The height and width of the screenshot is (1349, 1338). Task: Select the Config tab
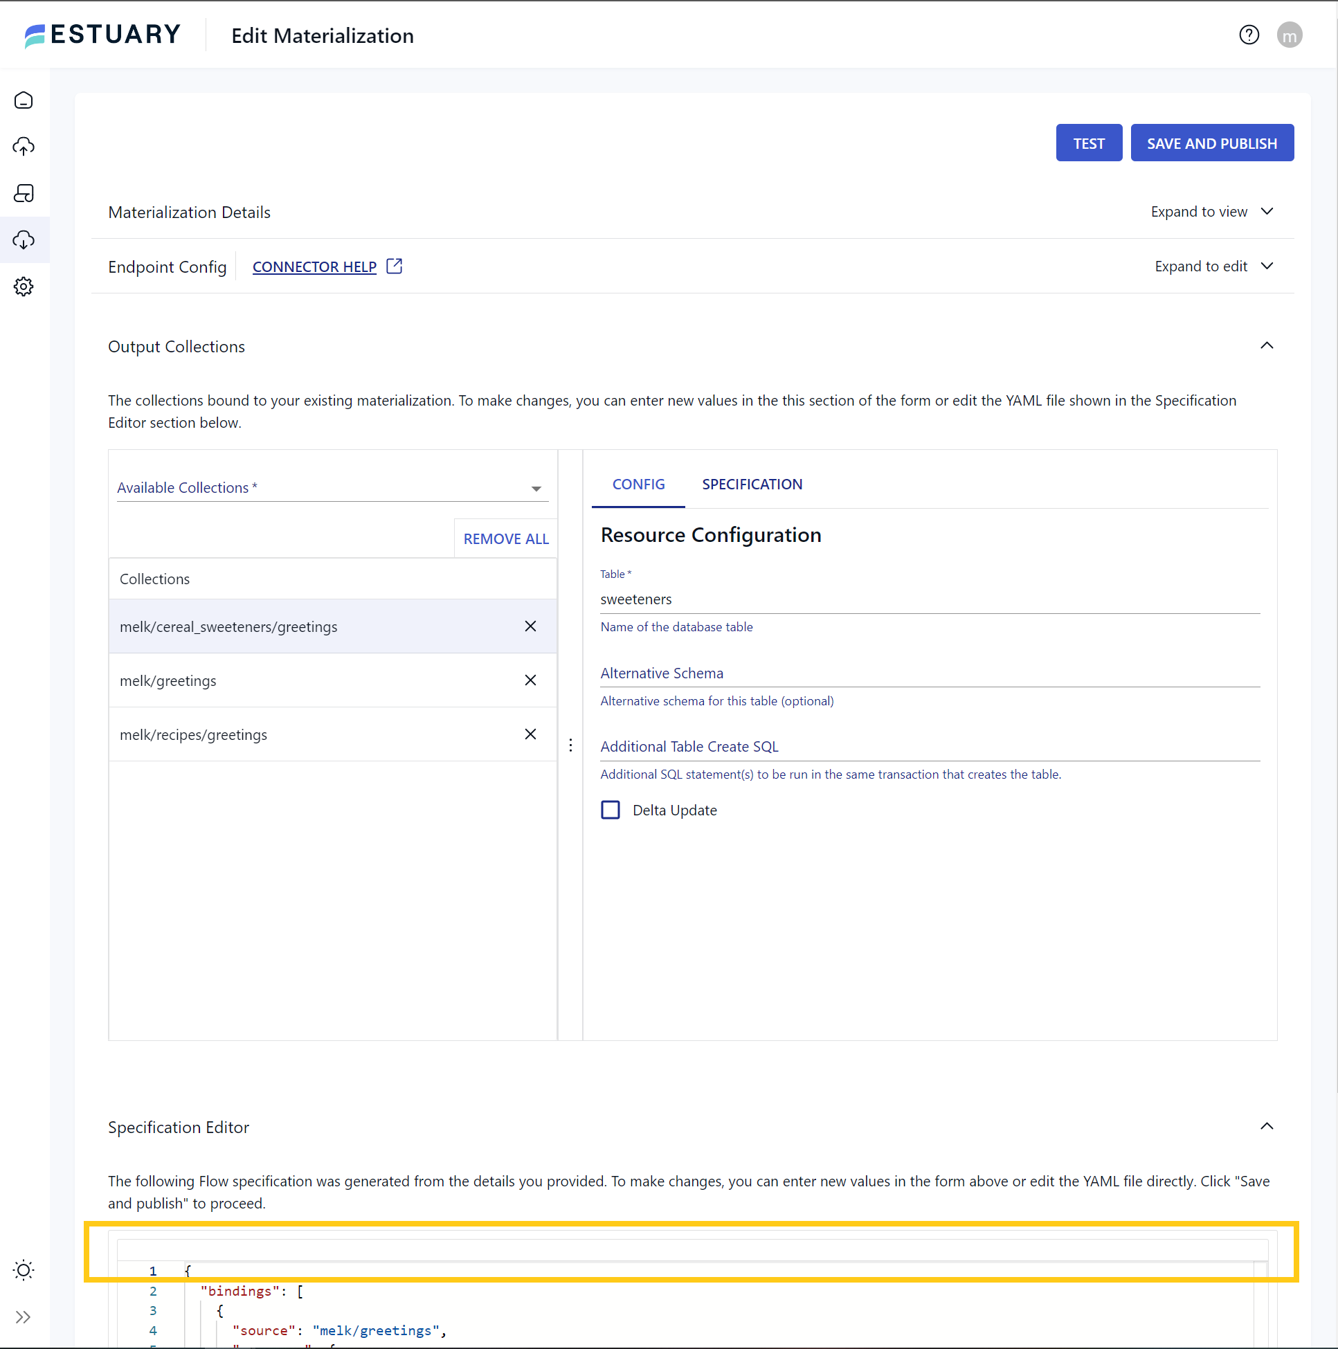coord(638,485)
